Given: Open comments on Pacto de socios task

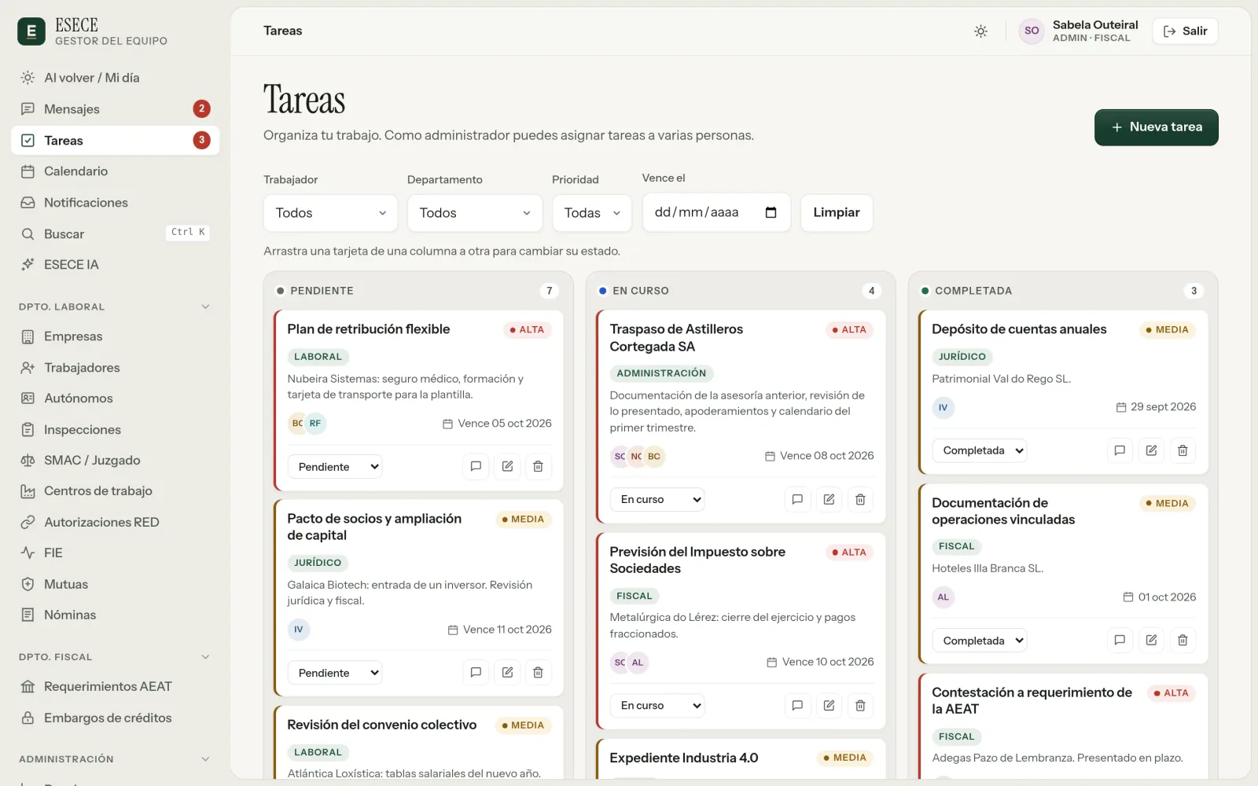Looking at the screenshot, I should (x=476, y=672).
